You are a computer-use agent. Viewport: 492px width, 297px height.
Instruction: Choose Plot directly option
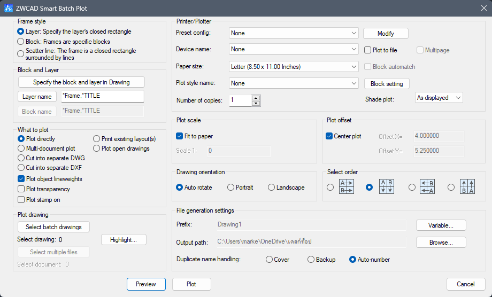[21, 139]
